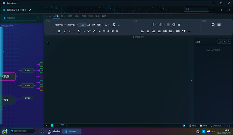The image size is (233, 135).
Task: Click the outline panel refresh icon
Action: click(x=229, y=42)
